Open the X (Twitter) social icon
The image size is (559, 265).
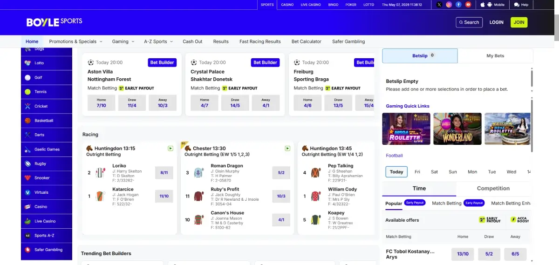coord(439,5)
